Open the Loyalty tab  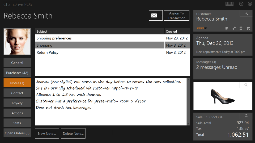click(17, 103)
